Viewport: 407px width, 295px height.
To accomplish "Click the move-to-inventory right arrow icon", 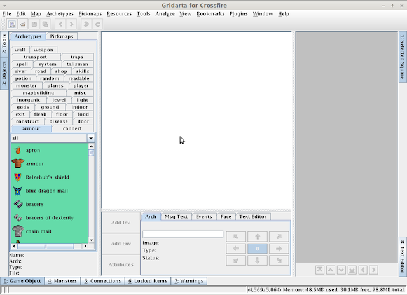I will click(373, 270).
